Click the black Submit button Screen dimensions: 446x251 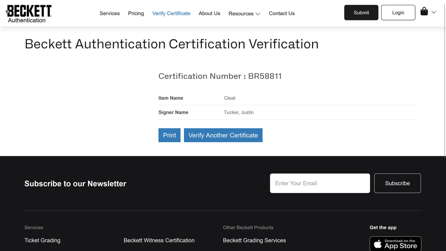[x=361, y=13]
